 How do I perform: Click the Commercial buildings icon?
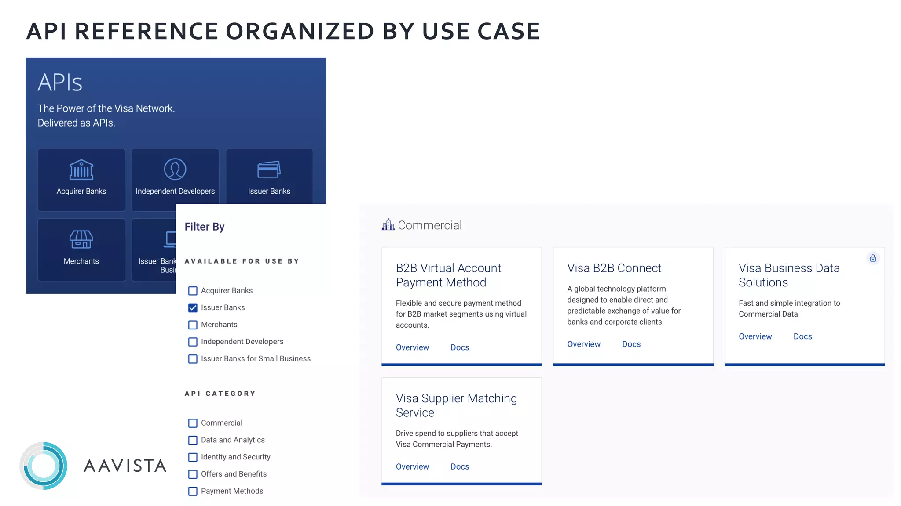[x=388, y=225]
